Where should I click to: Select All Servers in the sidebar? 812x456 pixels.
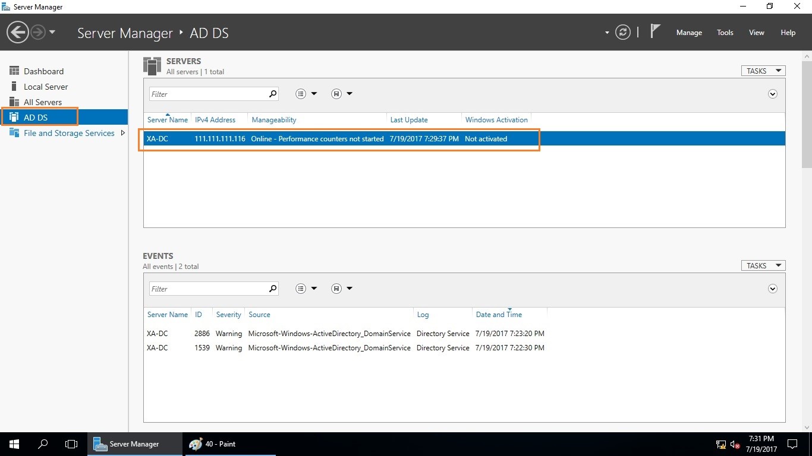point(43,102)
